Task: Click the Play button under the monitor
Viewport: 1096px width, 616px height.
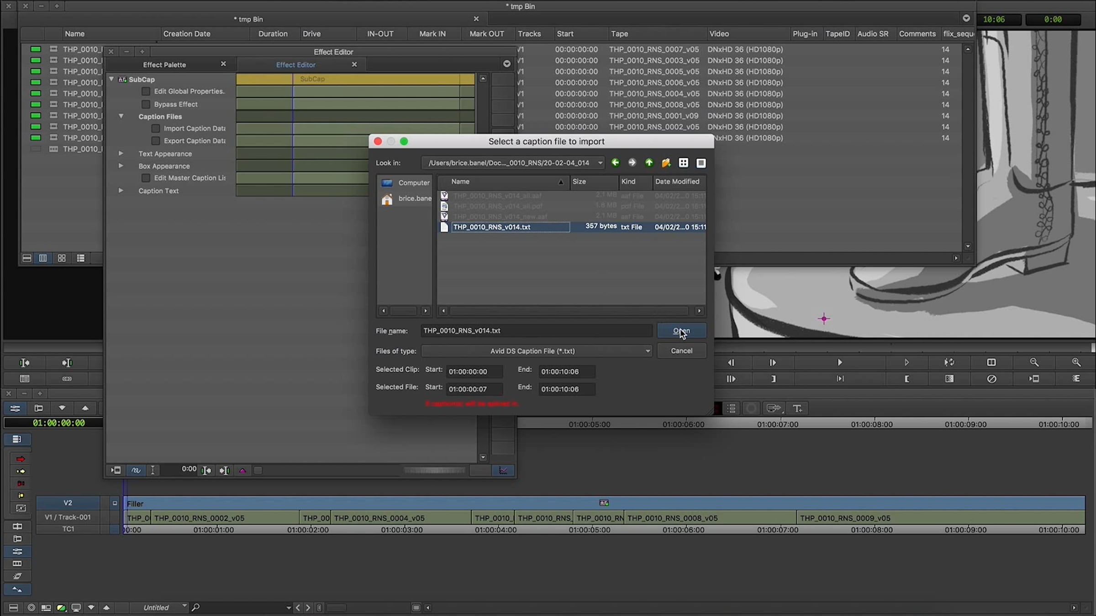Action: [x=839, y=362]
